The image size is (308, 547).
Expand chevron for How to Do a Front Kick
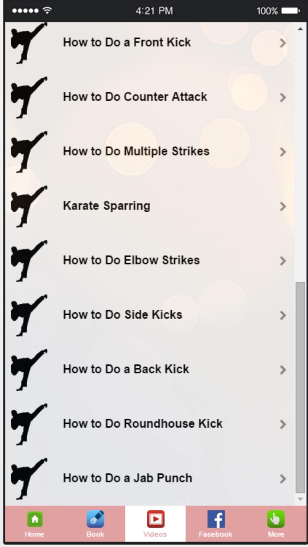click(x=283, y=43)
